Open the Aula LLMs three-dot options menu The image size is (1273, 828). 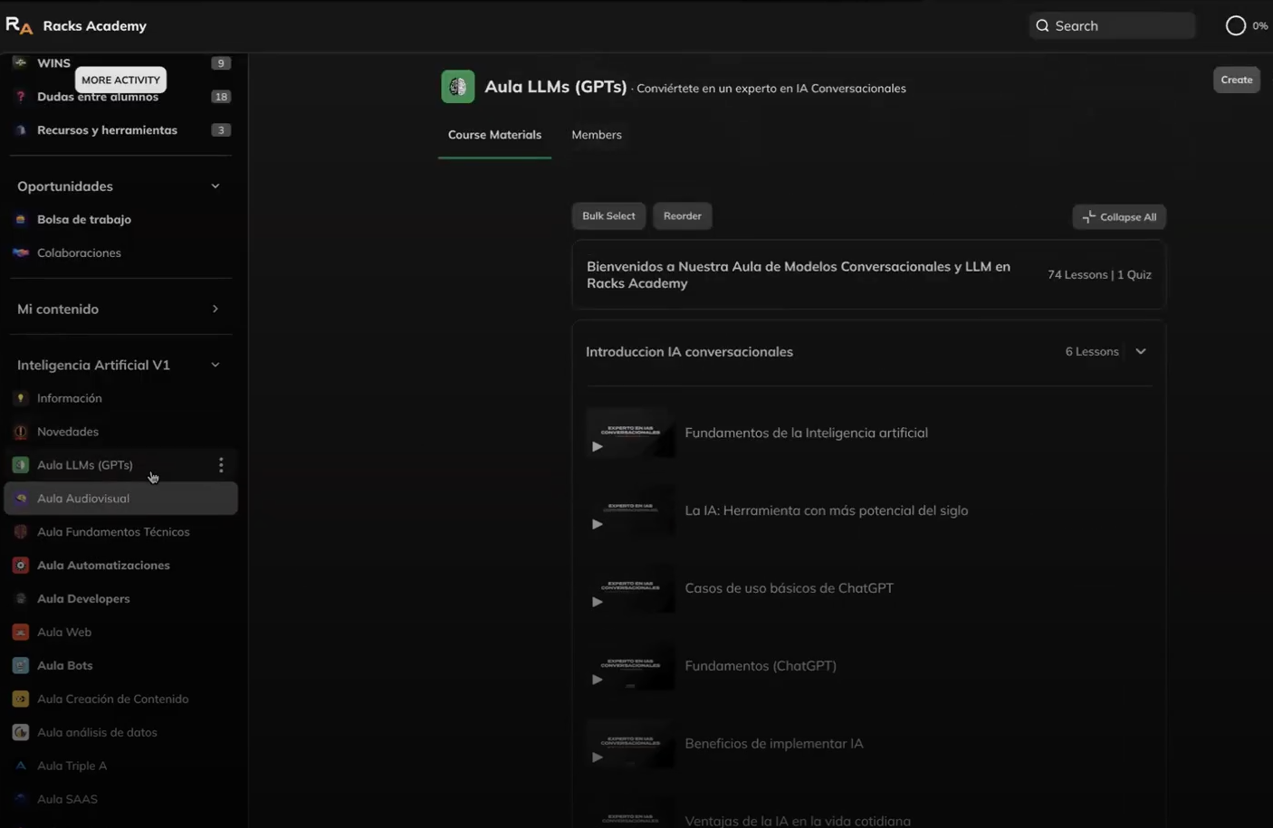tap(221, 465)
